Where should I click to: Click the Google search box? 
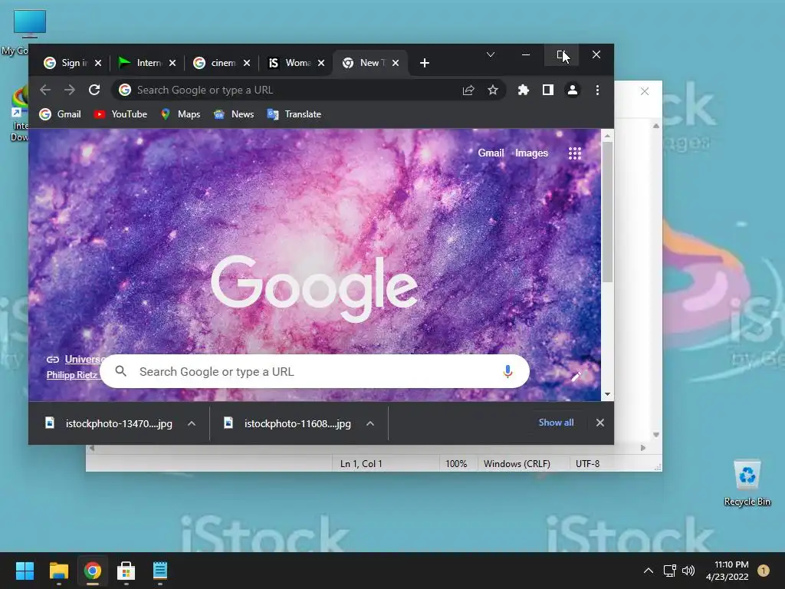click(x=314, y=372)
